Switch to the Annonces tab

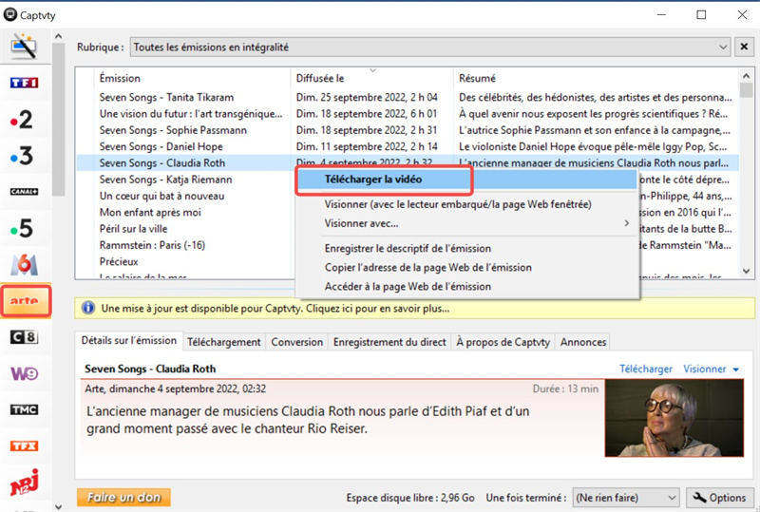pyautogui.click(x=583, y=342)
